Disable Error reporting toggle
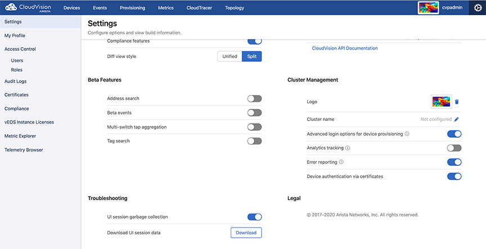This screenshot has width=486, height=249. [454, 162]
